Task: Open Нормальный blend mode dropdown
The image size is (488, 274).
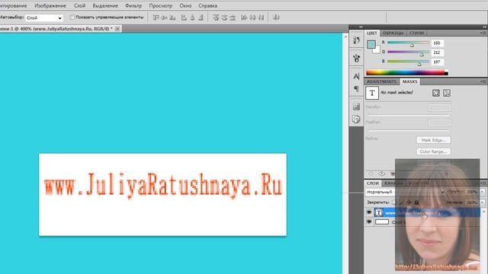Action: click(x=405, y=192)
